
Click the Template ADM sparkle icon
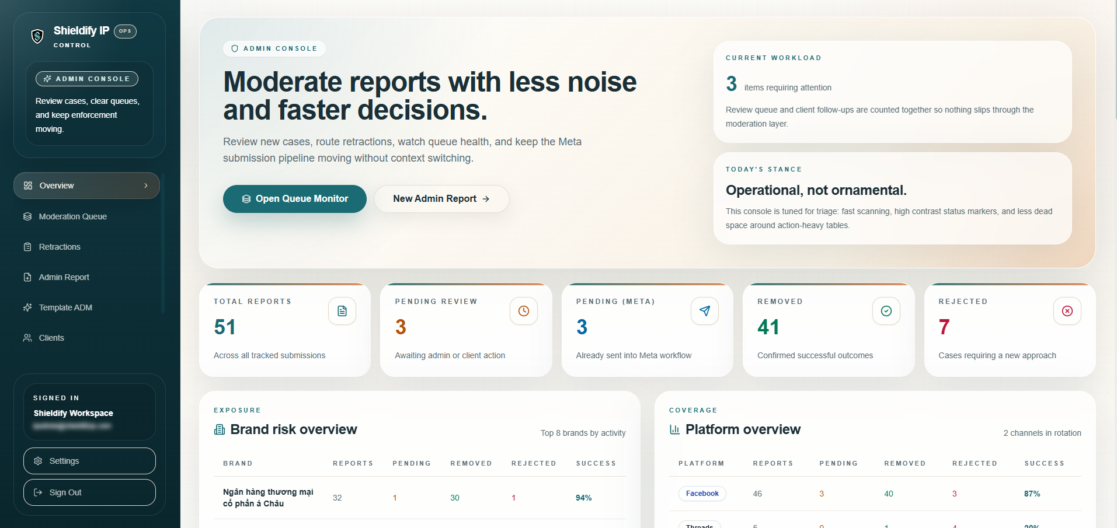tap(27, 307)
